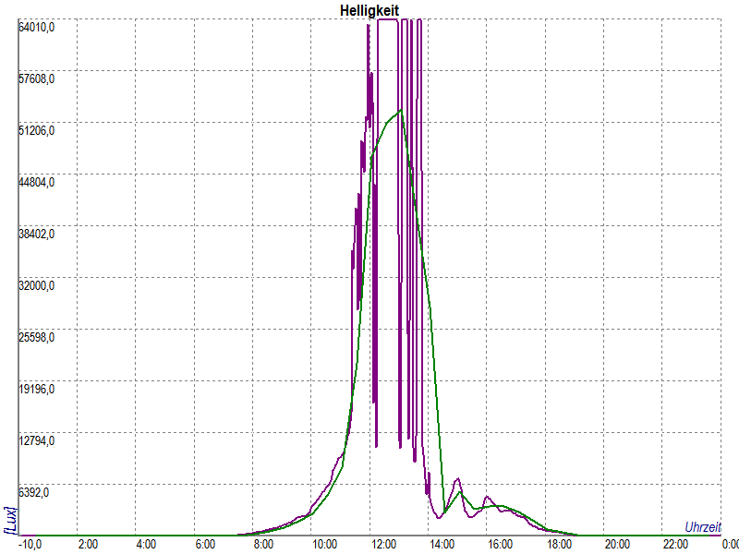Click the purple curve's flat top plateau at noon

pos(387,18)
